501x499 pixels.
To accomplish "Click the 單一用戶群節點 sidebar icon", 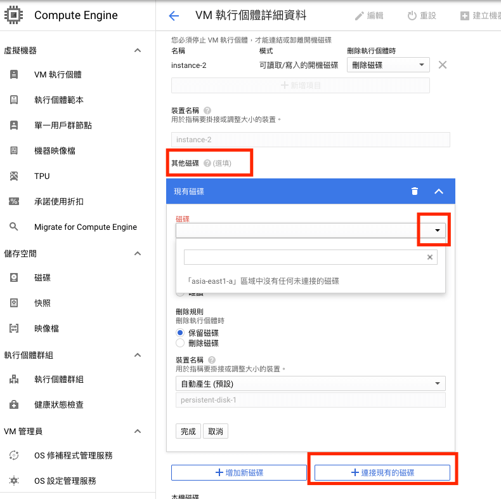I will click(14, 124).
